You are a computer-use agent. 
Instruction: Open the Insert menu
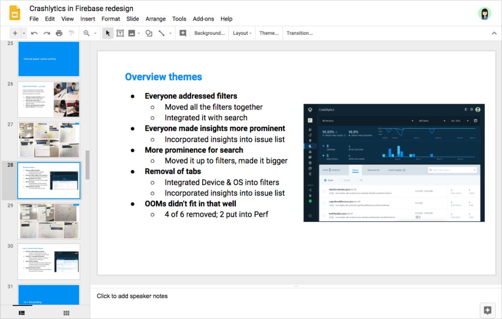(x=87, y=19)
